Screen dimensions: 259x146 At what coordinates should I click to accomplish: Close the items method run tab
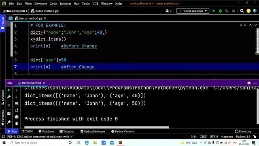(44, 83)
